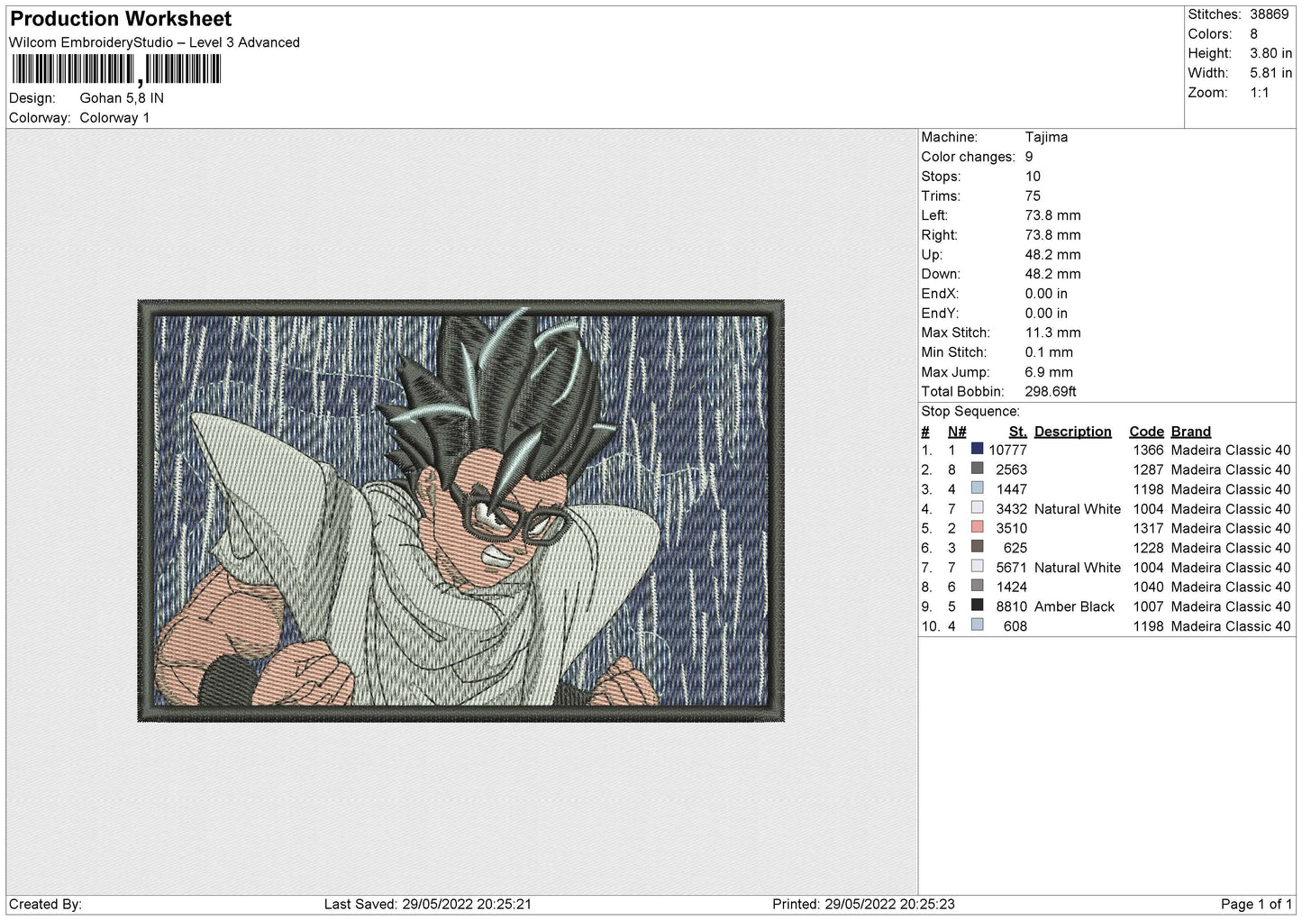
Task: Click the Colors value 8
Action: coord(1253,34)
